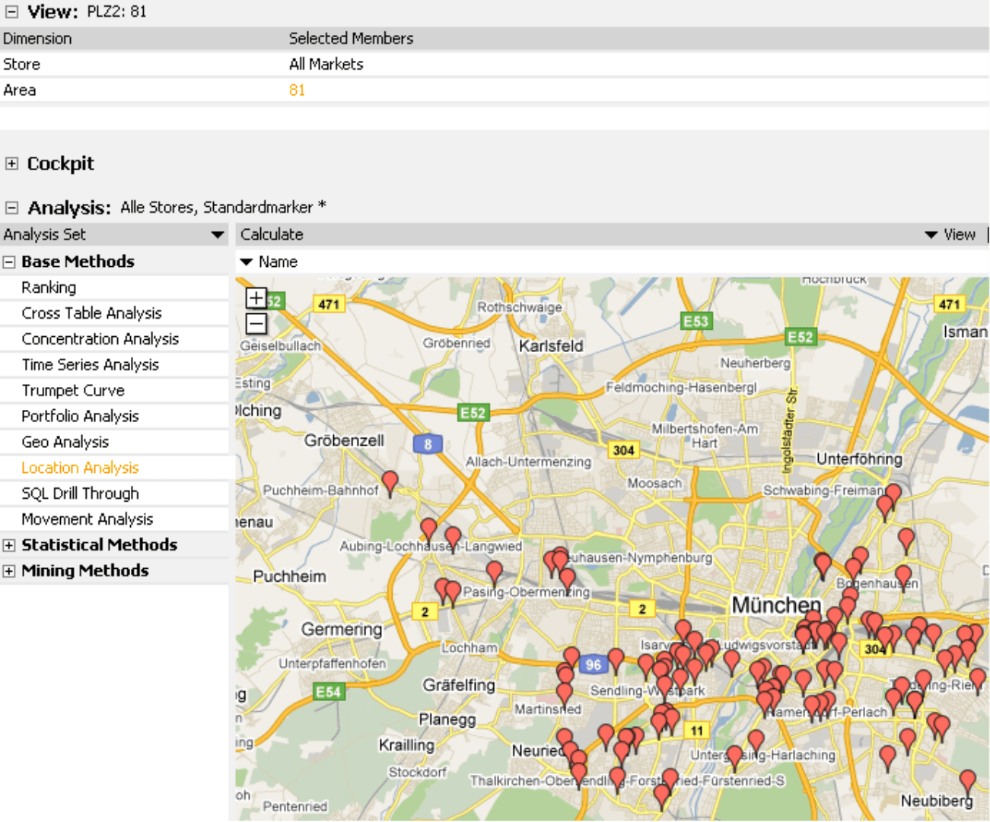Open the Analysis Set dropdown
This screenshot has width=990, height=822.
(218, 235)
